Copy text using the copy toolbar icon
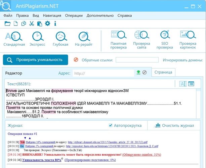Screen dimensions: 206x168 pos(24,24)
